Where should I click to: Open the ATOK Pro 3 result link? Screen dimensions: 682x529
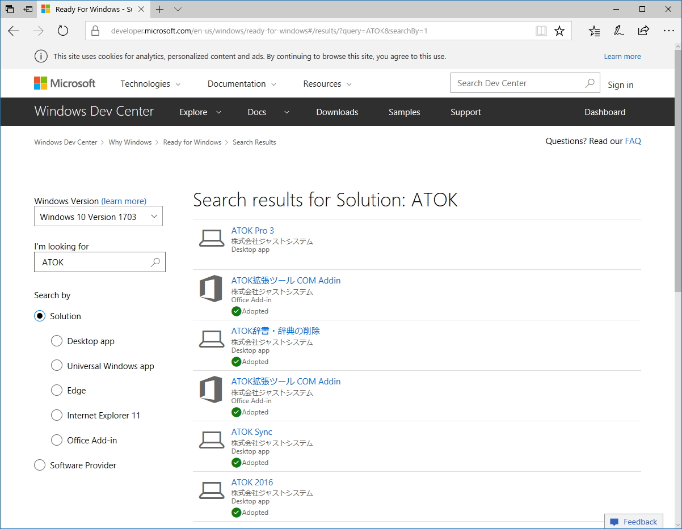252,231
